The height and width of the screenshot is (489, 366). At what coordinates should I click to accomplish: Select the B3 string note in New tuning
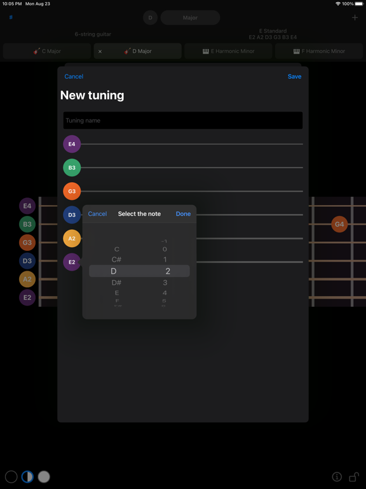coord(72,167)
